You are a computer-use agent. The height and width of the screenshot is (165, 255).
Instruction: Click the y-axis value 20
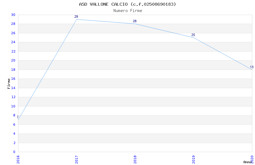13,61
